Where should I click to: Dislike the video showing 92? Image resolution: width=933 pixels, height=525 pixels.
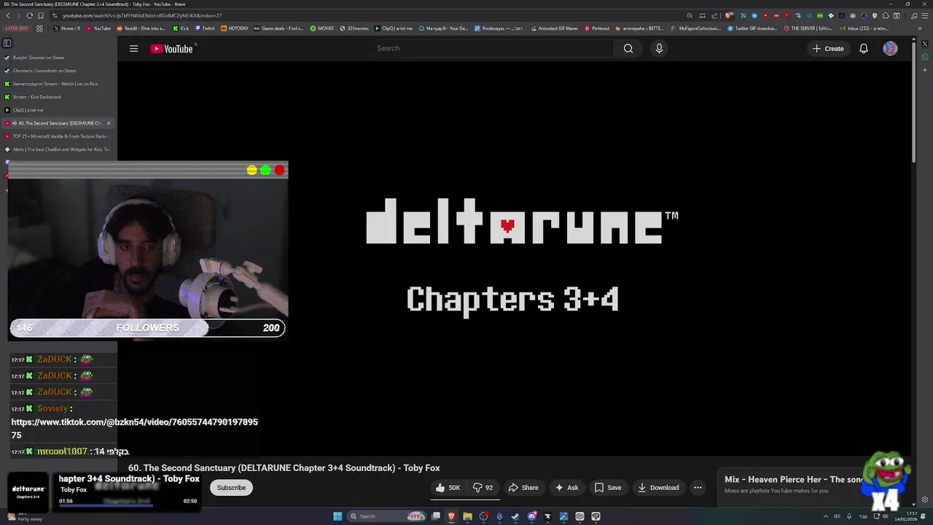(x=483, y=488)
